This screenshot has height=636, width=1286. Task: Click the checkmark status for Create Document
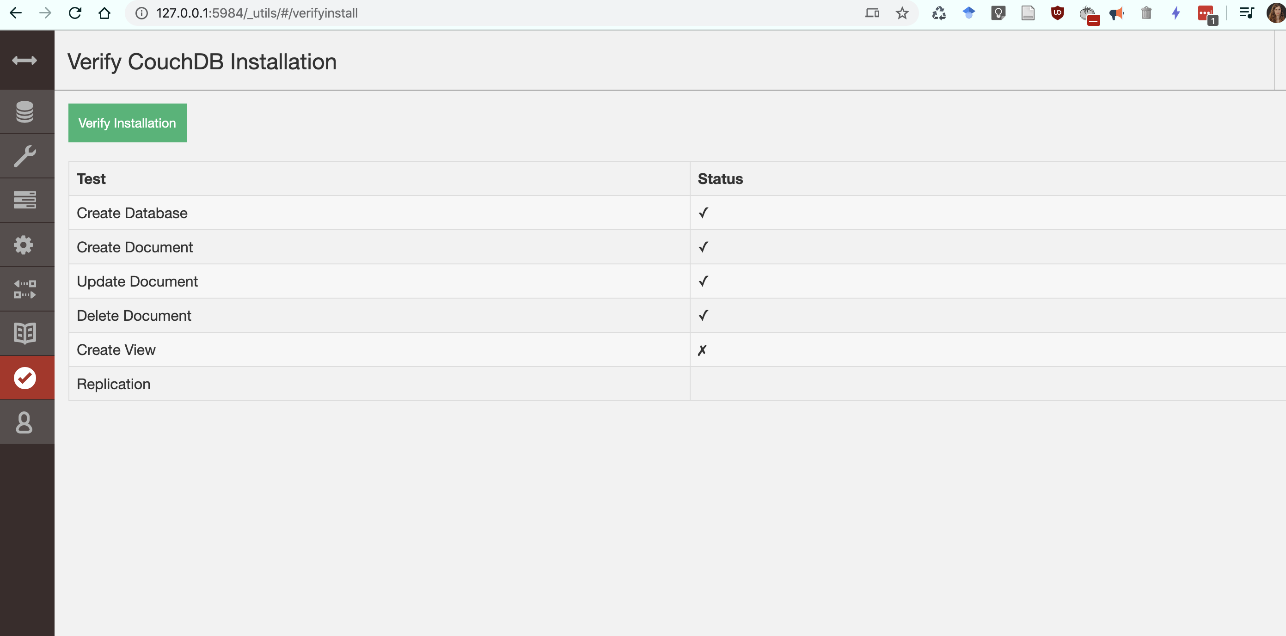(x=703, y=247)
